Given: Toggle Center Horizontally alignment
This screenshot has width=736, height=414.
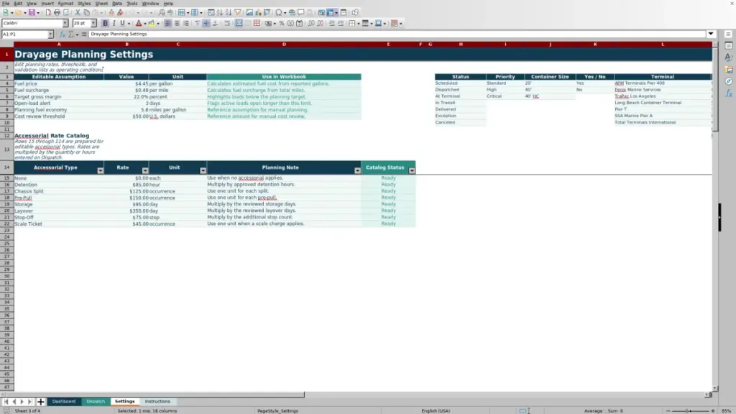Looking at the screenshot, I should [177, 24].
